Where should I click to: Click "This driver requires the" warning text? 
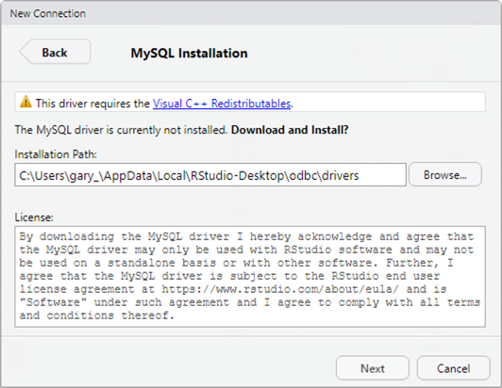[92, 104]
